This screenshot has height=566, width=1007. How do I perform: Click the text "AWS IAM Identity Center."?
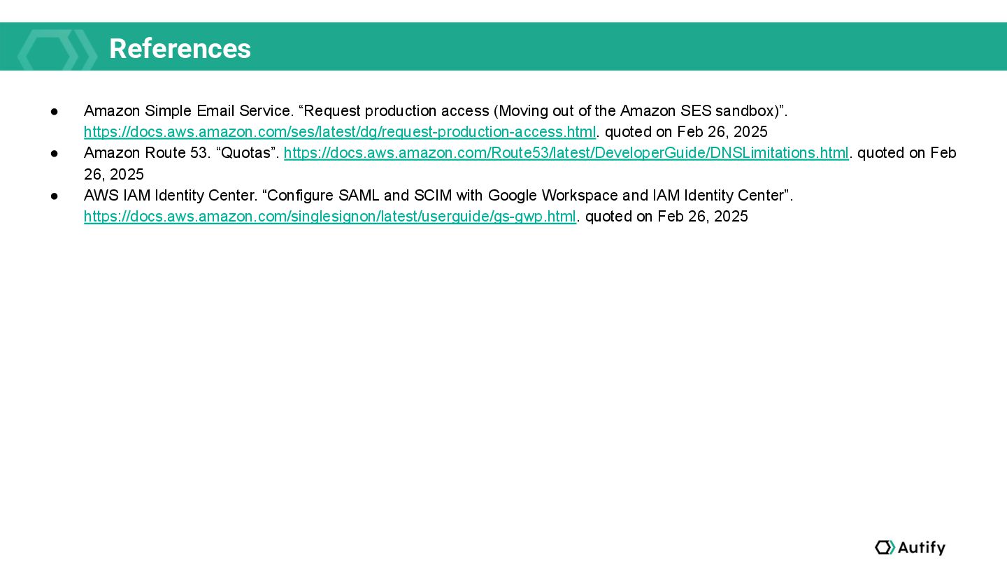point(171,196)
